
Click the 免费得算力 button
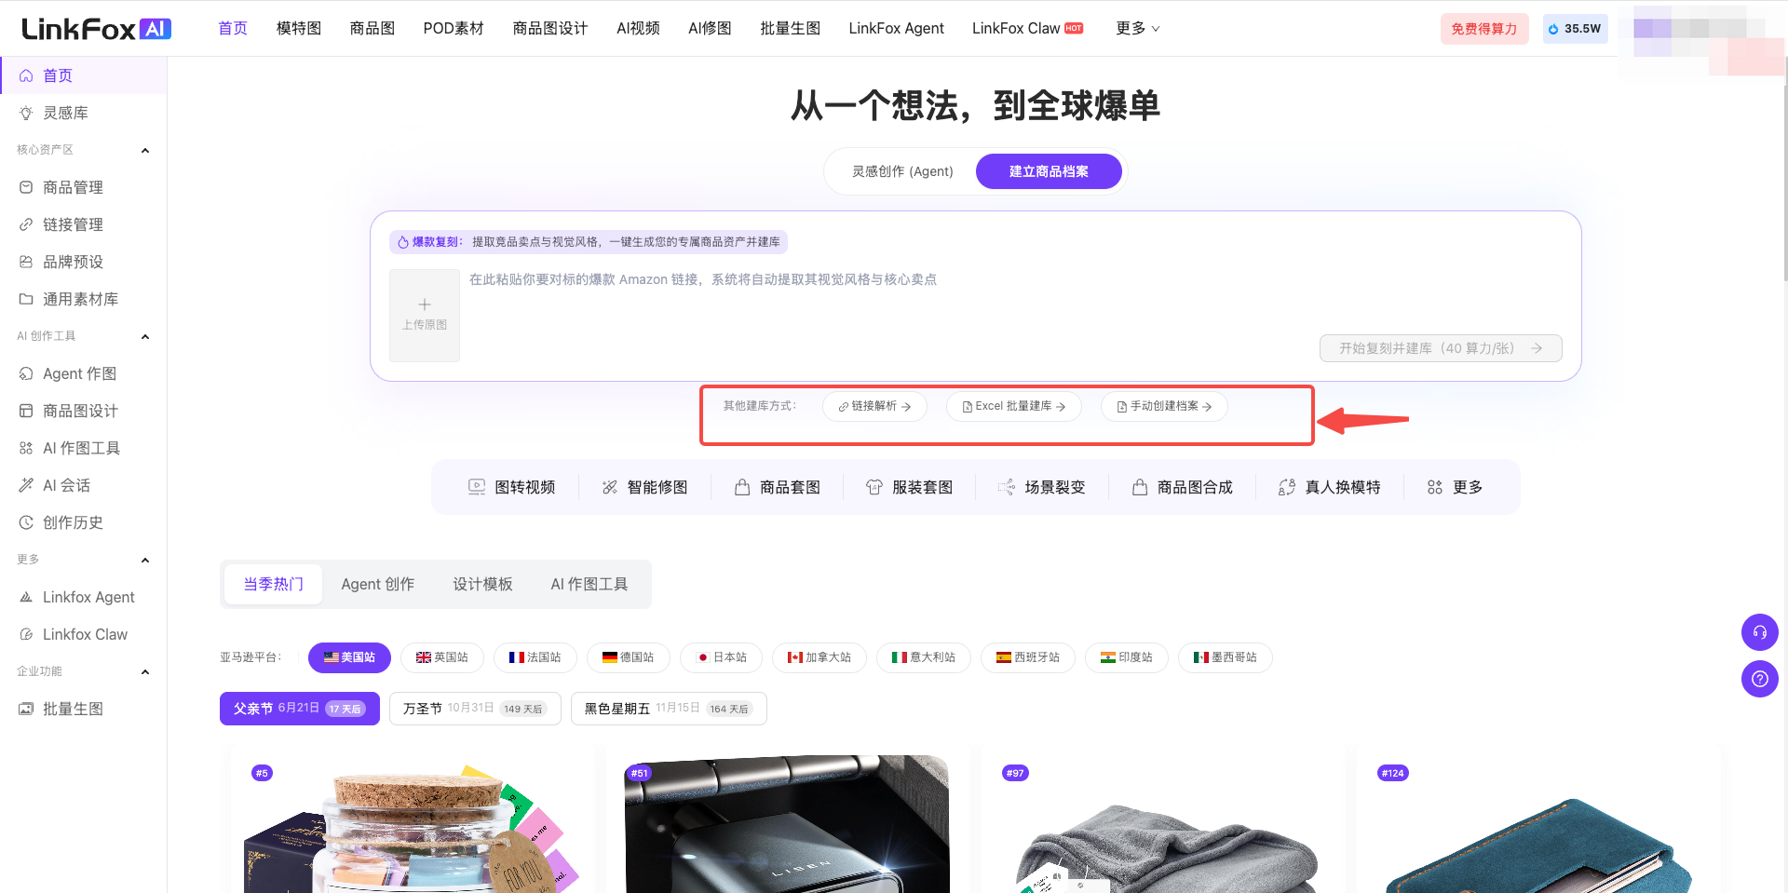1484,29
